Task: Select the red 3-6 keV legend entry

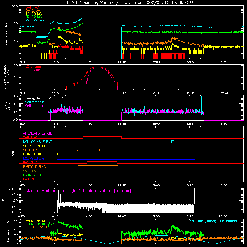Action: click(32, 7)
